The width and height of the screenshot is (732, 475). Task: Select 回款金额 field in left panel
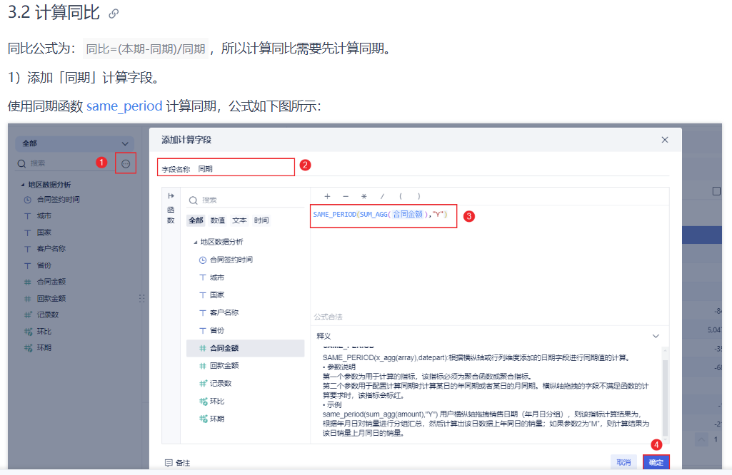coord(51,299)
